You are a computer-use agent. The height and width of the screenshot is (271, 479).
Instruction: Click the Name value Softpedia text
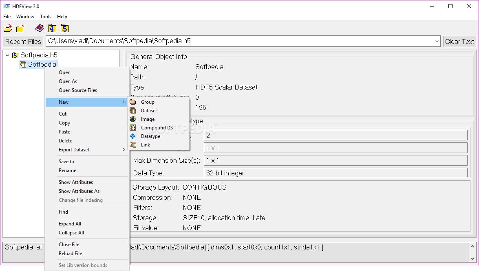[209, 67]
